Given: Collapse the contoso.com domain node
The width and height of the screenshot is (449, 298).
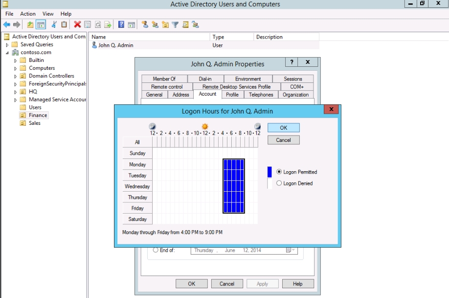Looking at the screenshot, I should click(x=8, y=53).
